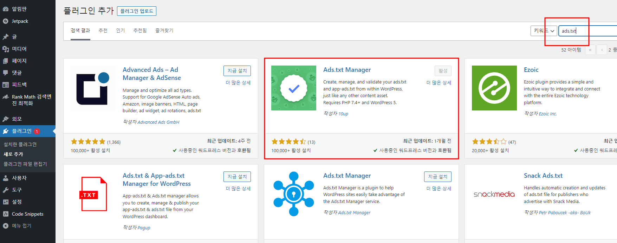
Task: Click the collapse menu arrow icon
Action: 6,226
